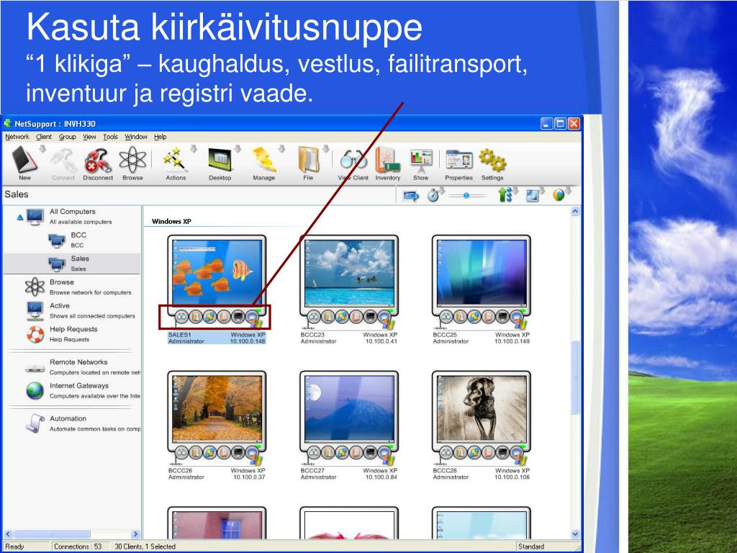Open the dropdown arrow next to File

(325, 149)
